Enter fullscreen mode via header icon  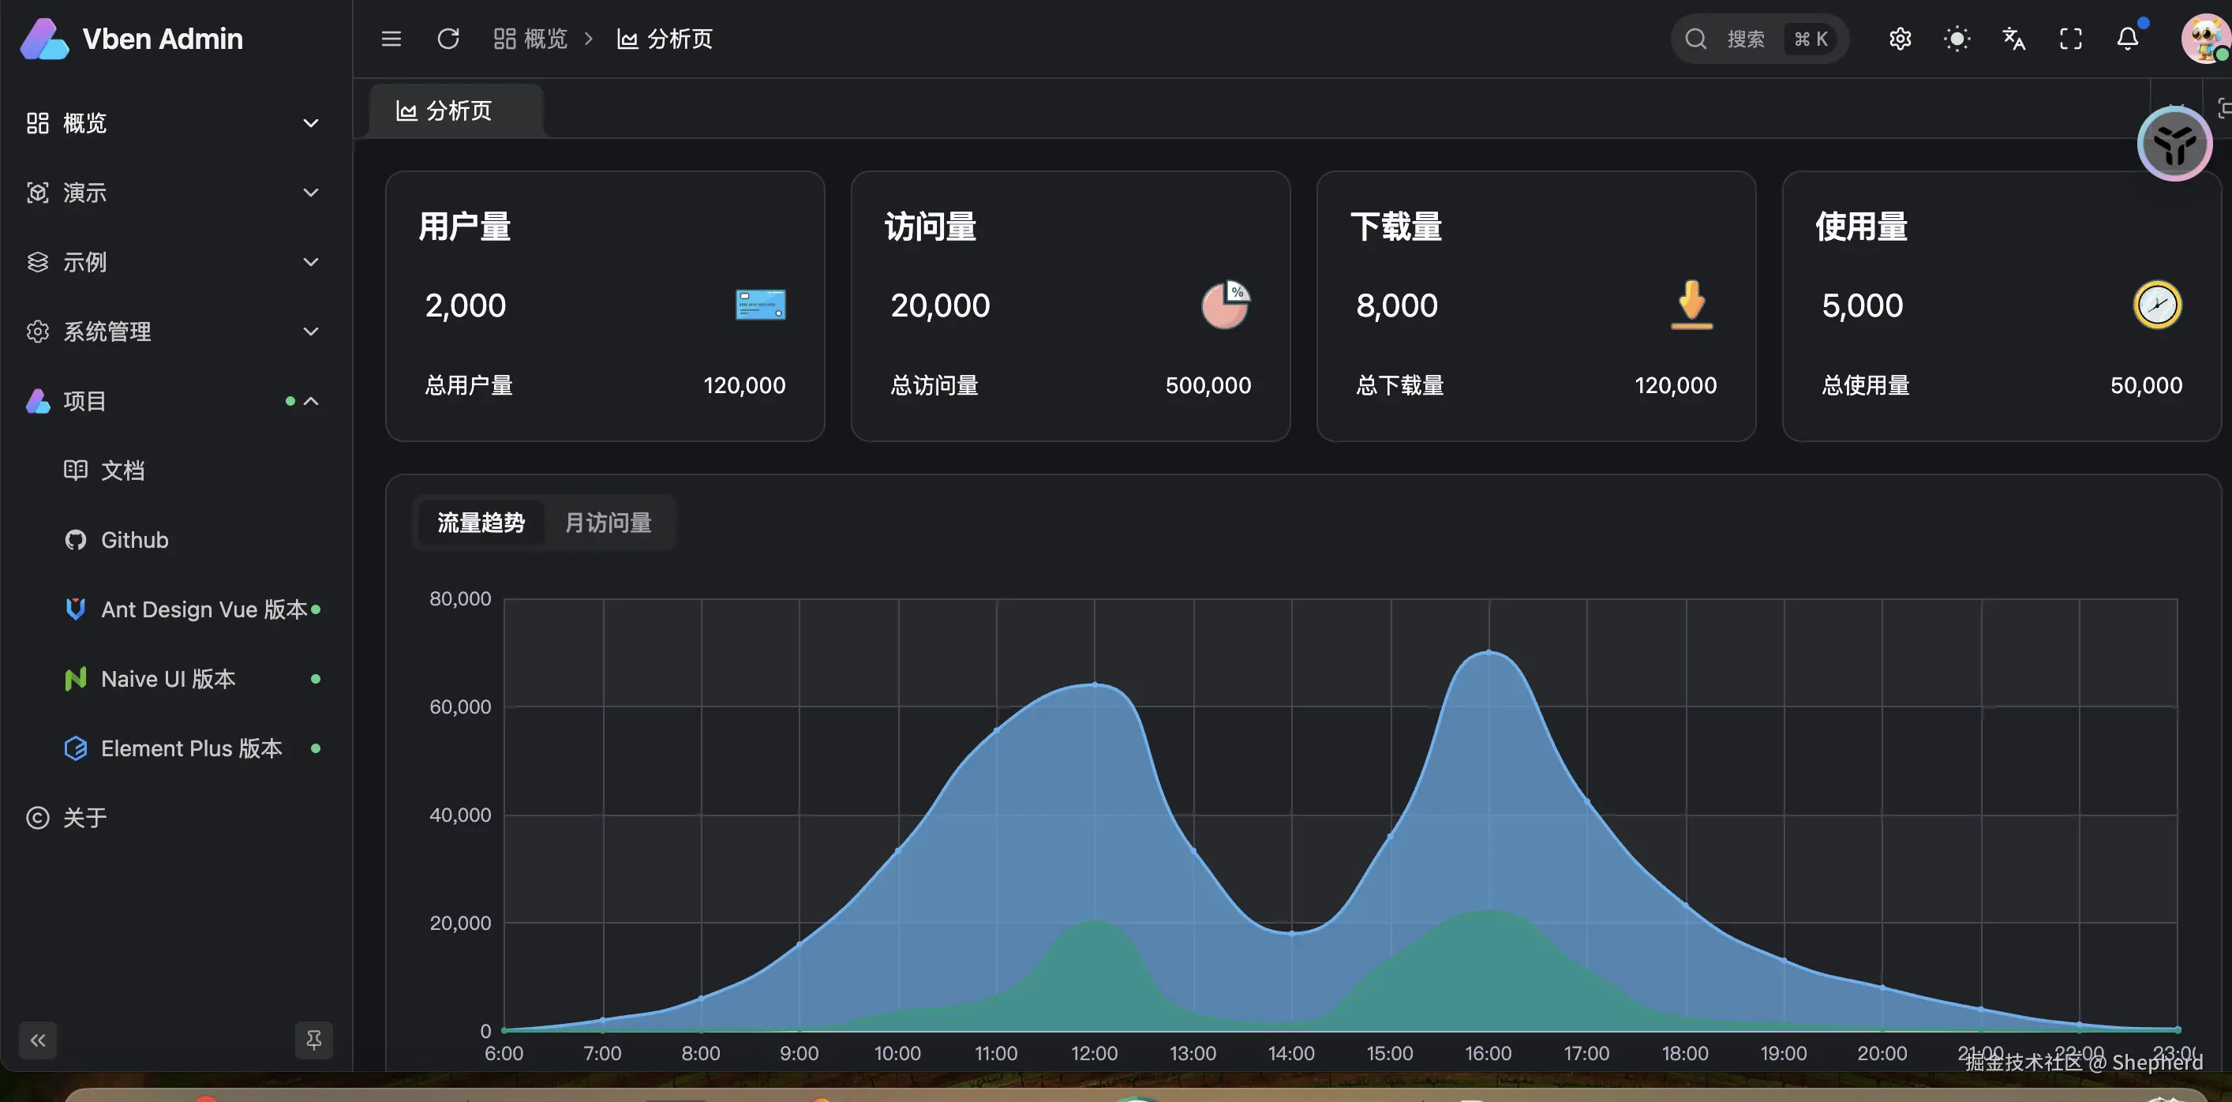click(x=2070, y=39)
